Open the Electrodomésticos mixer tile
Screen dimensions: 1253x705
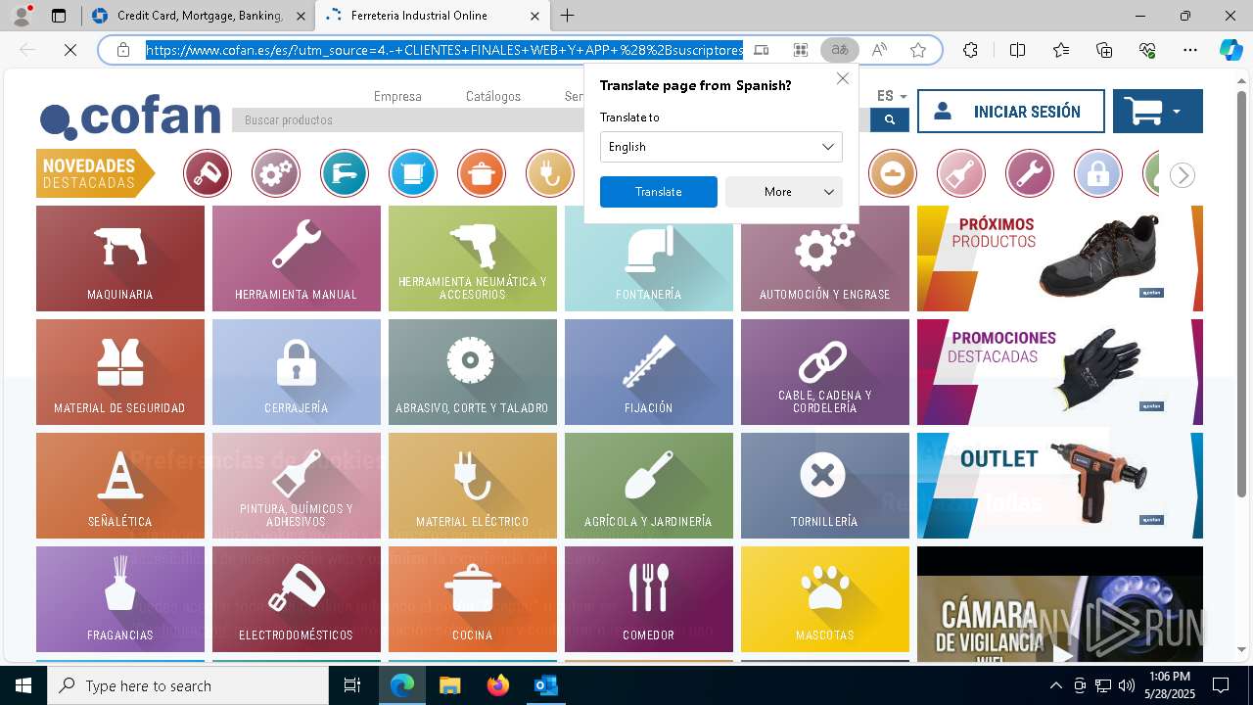pyautogui.click(x=297, y=599)
